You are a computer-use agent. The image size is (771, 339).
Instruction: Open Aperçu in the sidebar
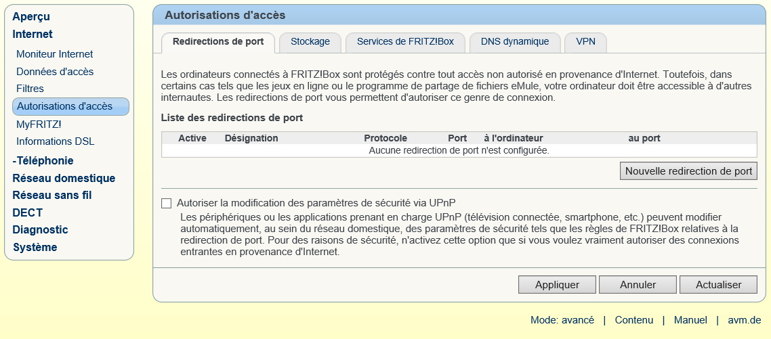31,17
